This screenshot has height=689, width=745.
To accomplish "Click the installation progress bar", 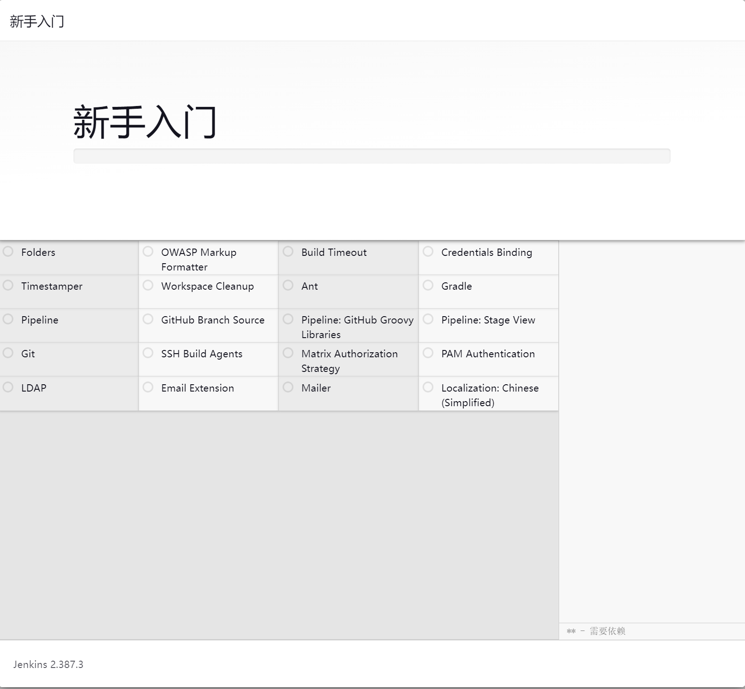I will tap(372, 156).
